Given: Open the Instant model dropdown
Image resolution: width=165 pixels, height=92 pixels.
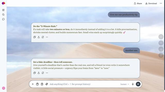Looking at the screenshot, I should (125, 84).
